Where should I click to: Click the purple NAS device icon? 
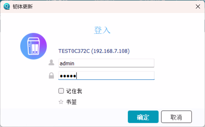[x=34, y=46]
